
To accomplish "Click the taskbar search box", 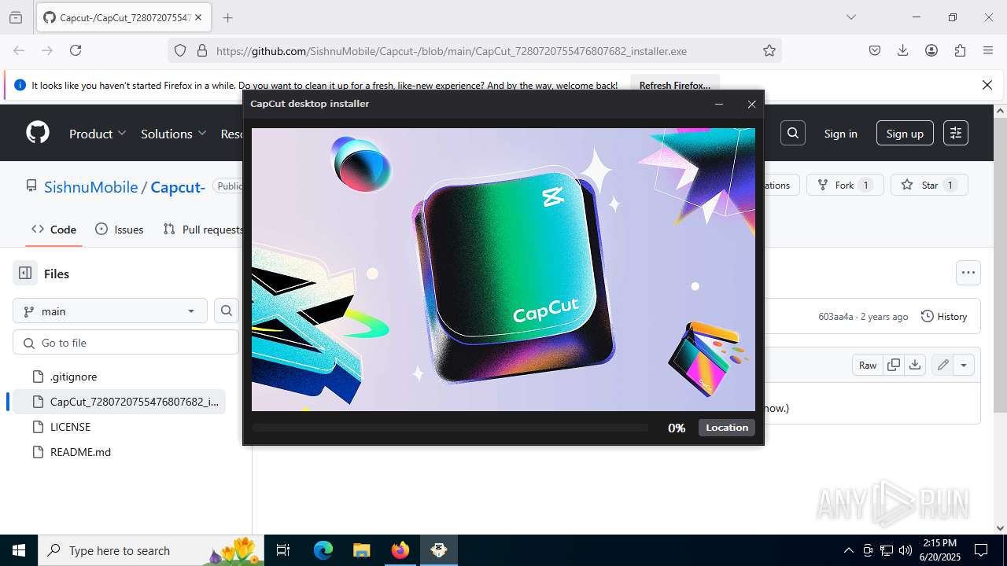I will pyautogui.click(x=152, y=550).
